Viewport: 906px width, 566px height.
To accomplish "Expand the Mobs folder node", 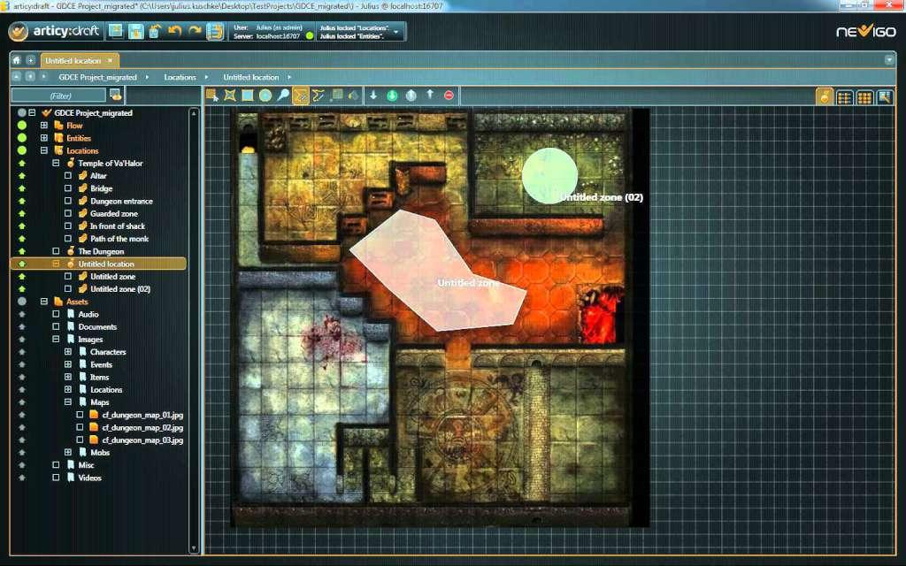I will coord(67,452).
